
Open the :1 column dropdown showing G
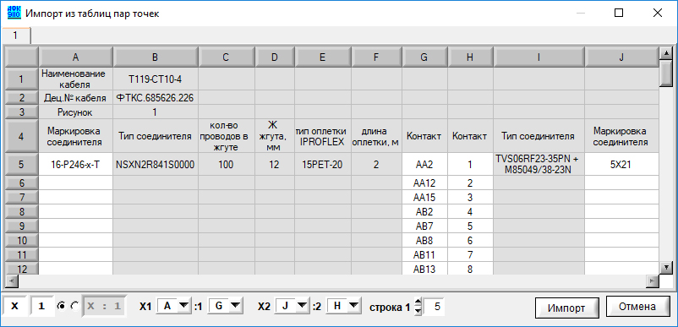[225, 306]
